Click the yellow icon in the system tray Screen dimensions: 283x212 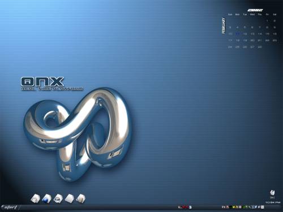(234, 207)
